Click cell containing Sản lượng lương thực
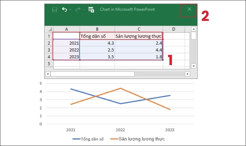This screenshot has height=146, width=246. coord(139,36)
